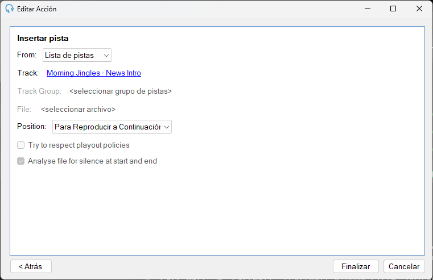Minimize the Editar Acción window
Viewport: 433px width, 280px height.
[x=367, y=9]
